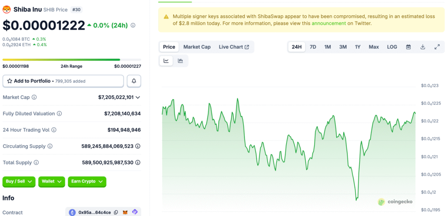Viewport: 445px width, 216px height.
Task: Toggle LOG scale on the chart
Action: (x=392, y=47)
